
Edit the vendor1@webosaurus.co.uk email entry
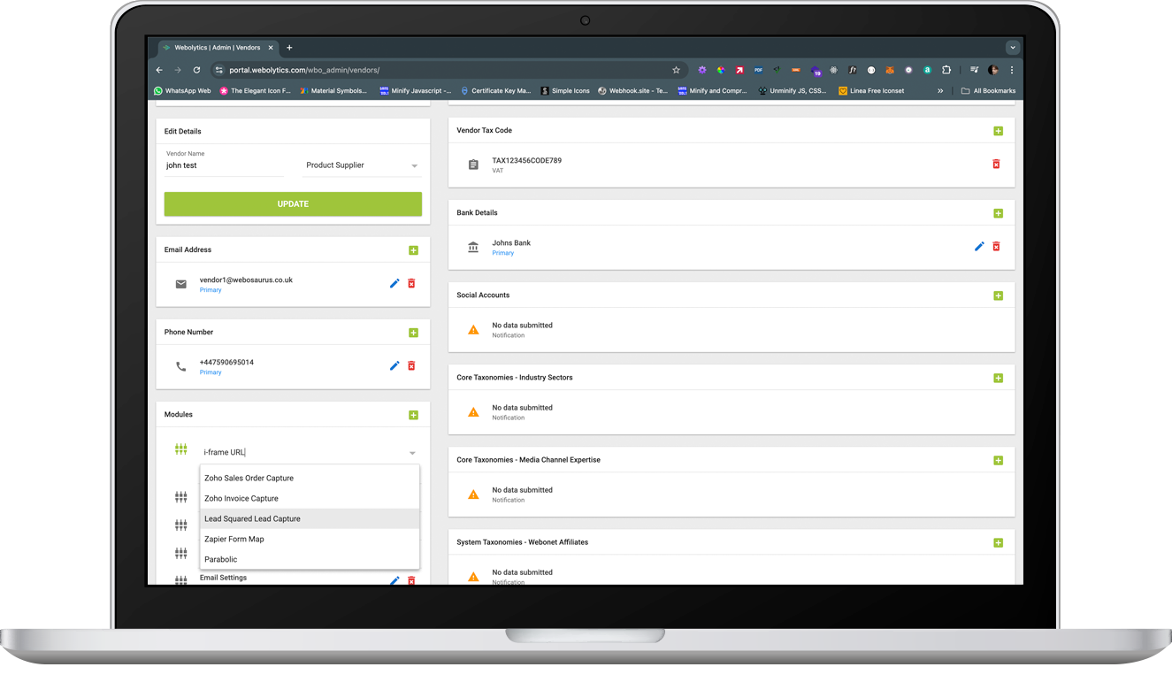point(394,283)
